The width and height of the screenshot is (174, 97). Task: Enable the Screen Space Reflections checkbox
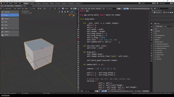156,46
